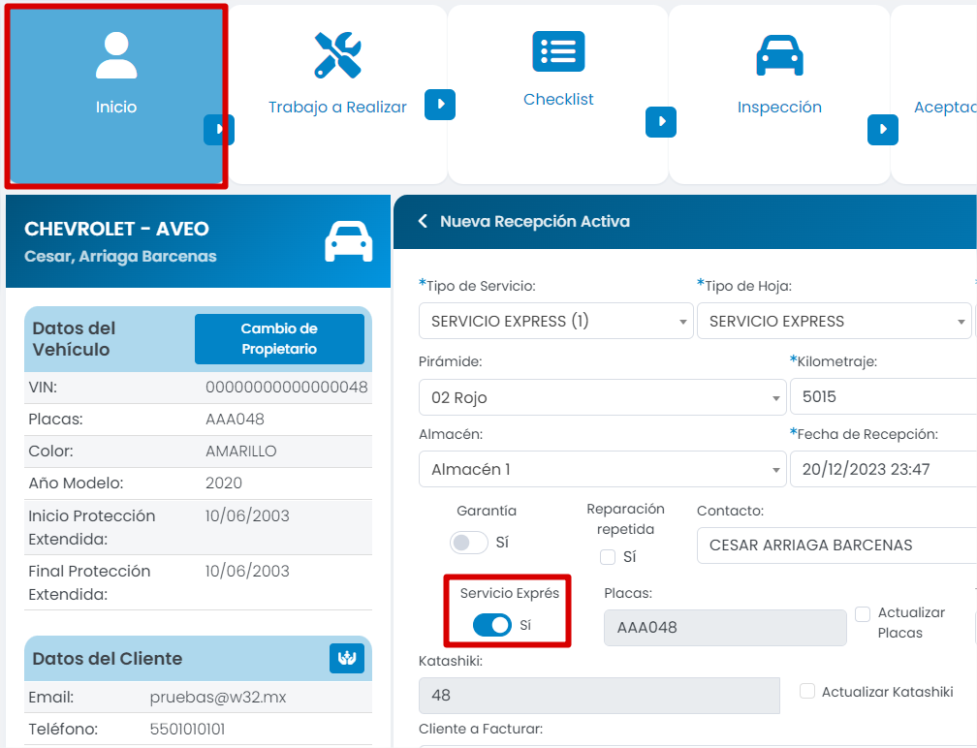Screen dimensions: 977x748
Task: Open the Tipo de Servicio dropdown
Action: pos(556,322)
